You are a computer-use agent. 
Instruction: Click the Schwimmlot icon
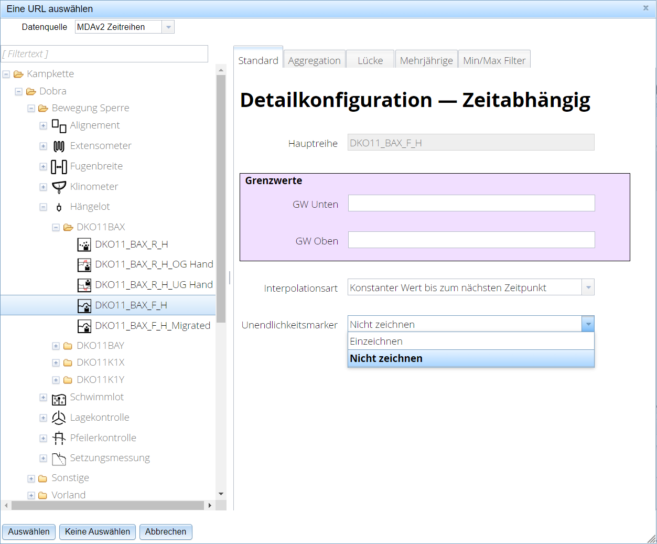[x=59, y=398]
